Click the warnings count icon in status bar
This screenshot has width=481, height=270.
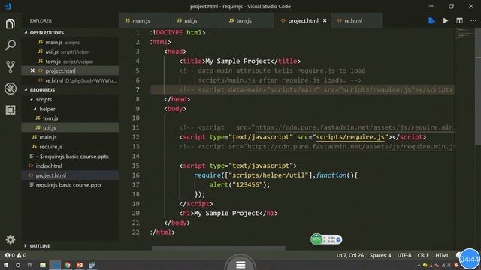pos(22,255)
